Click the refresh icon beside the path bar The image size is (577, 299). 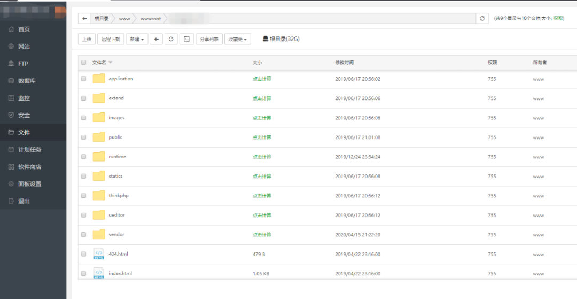[x=482, y=18]
